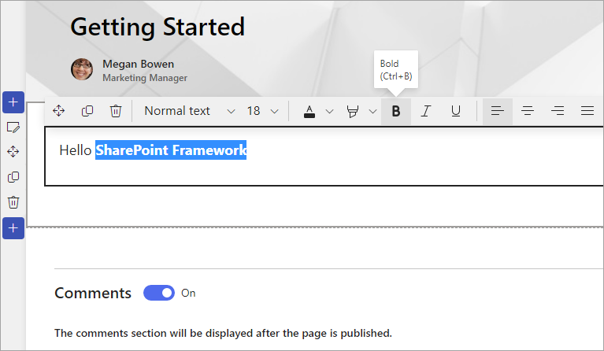Select Move section icon in left rail
This screenshot has height=351, width=604.
13,152
